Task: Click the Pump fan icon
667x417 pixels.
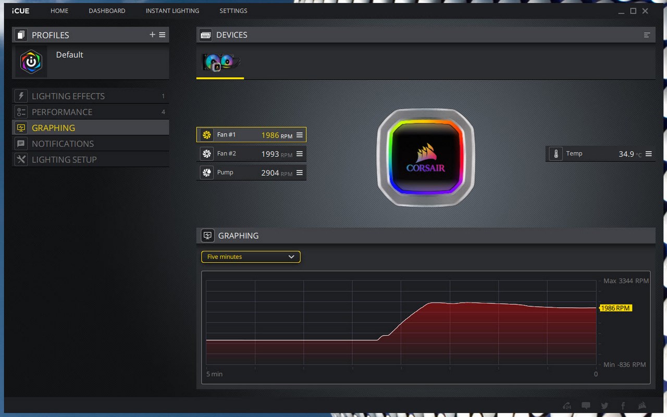Action: [x=207, y=173]
